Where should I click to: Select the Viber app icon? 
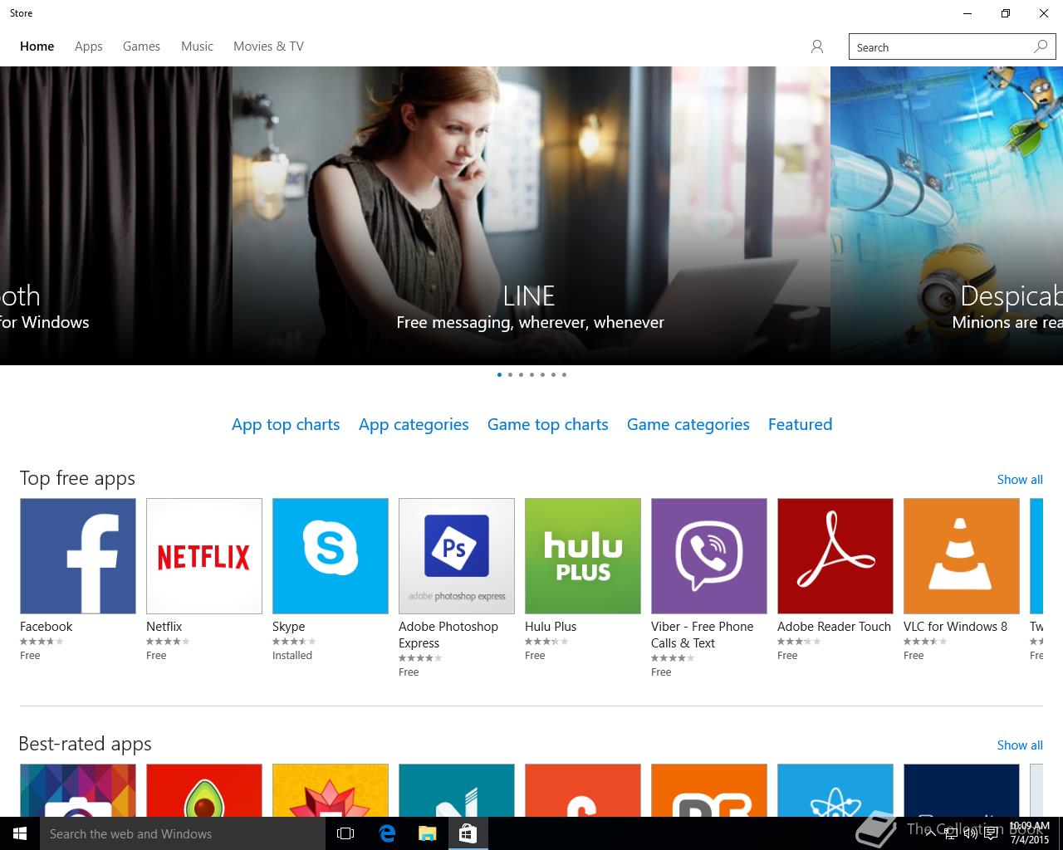pyautogui.click(x=709, y=556)
